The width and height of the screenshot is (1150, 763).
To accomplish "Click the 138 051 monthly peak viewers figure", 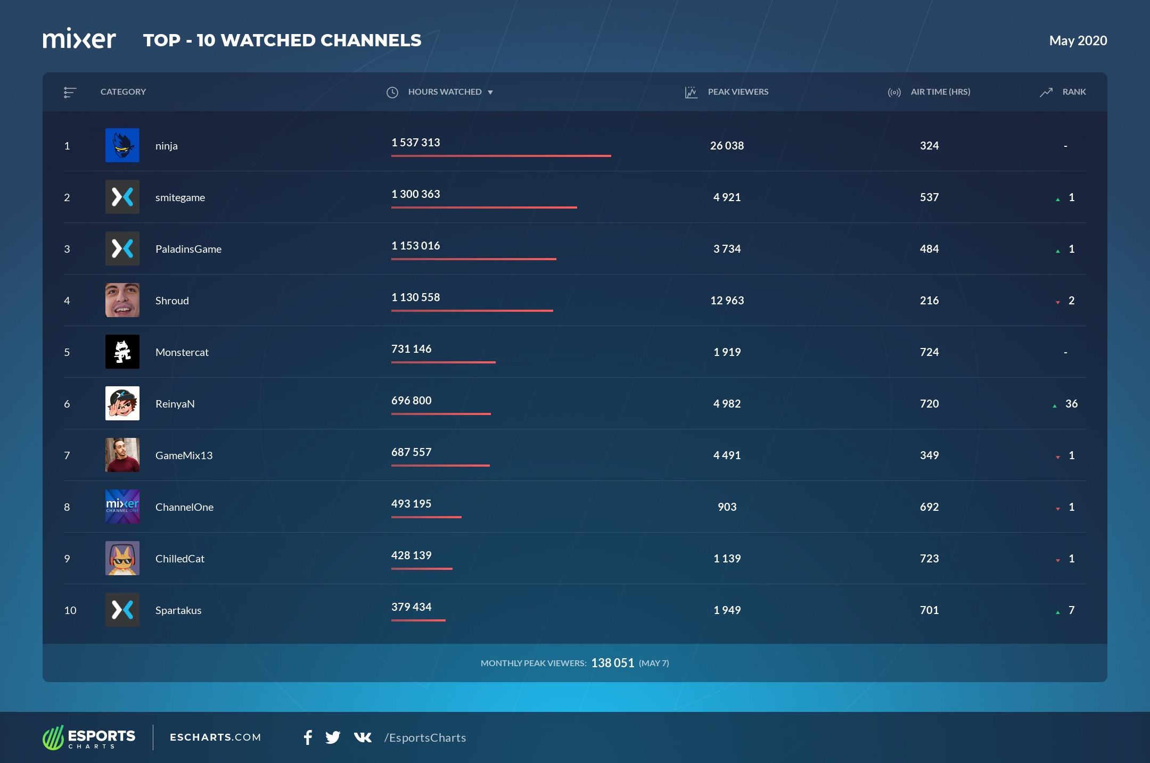I will click(613, 663).
